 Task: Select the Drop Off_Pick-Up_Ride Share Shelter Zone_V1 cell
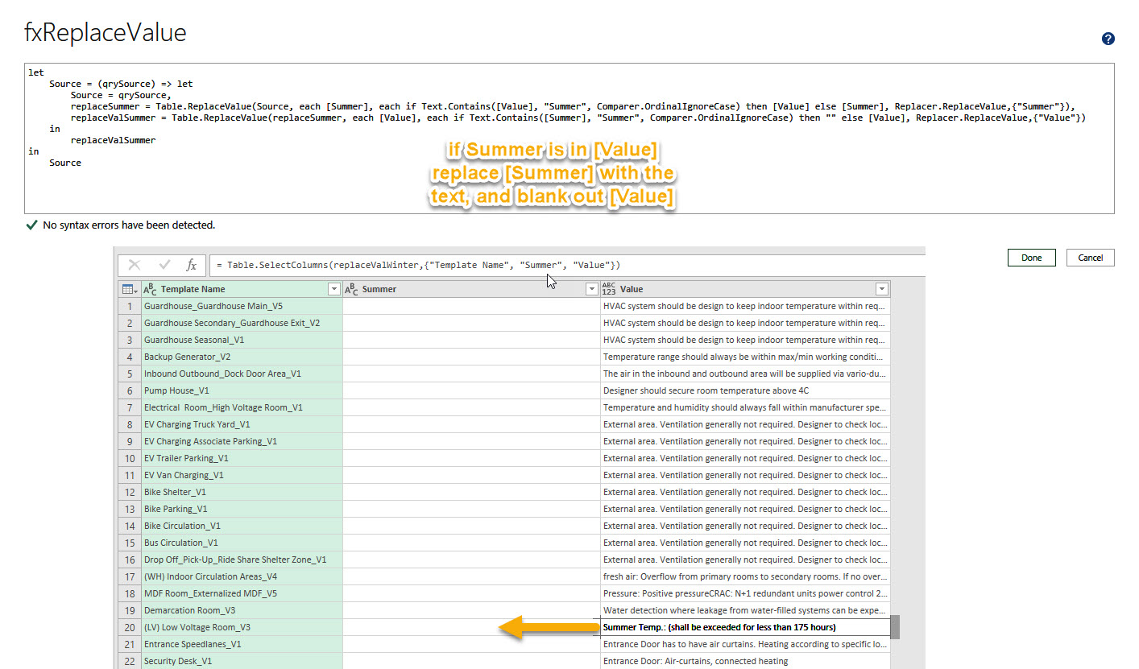[242, 560]
